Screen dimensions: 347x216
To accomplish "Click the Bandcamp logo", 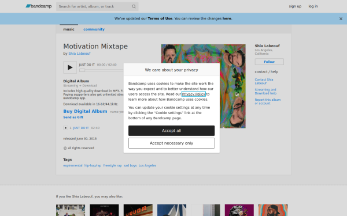I will tap(39, 6).
